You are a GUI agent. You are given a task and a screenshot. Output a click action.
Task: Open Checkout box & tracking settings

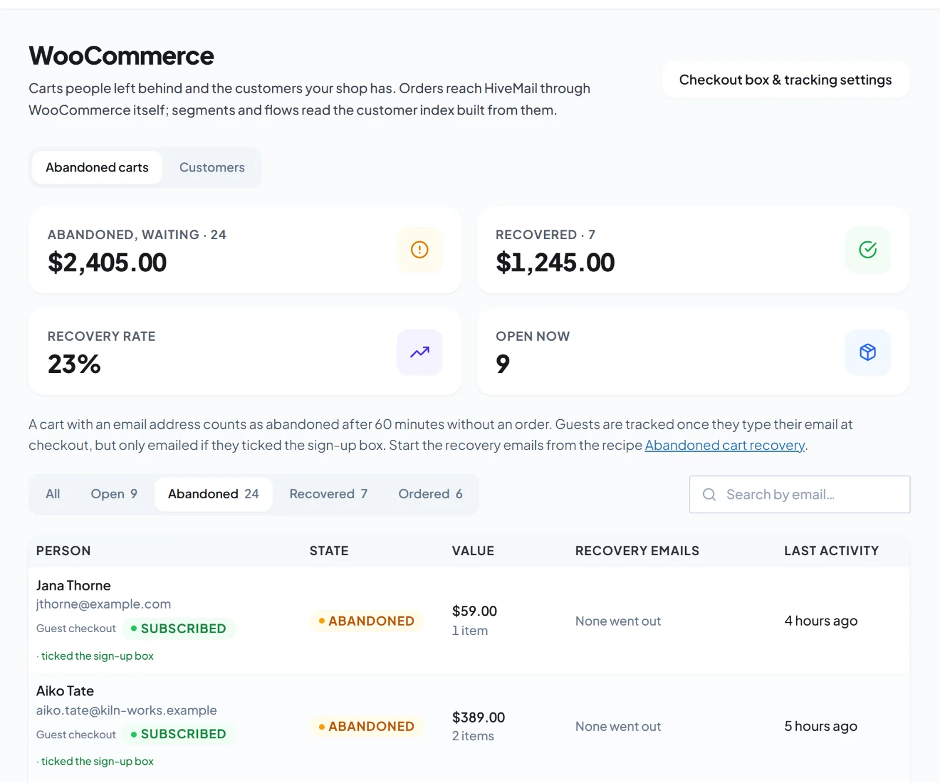pyautogui.click(x=785, y=79)
